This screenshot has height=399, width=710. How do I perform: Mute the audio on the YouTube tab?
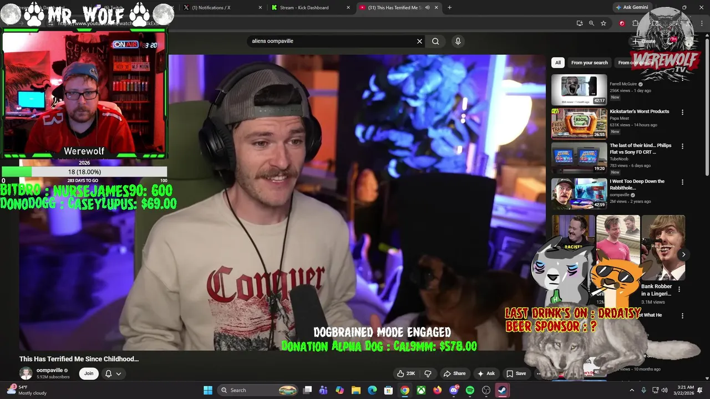point(427,8)
